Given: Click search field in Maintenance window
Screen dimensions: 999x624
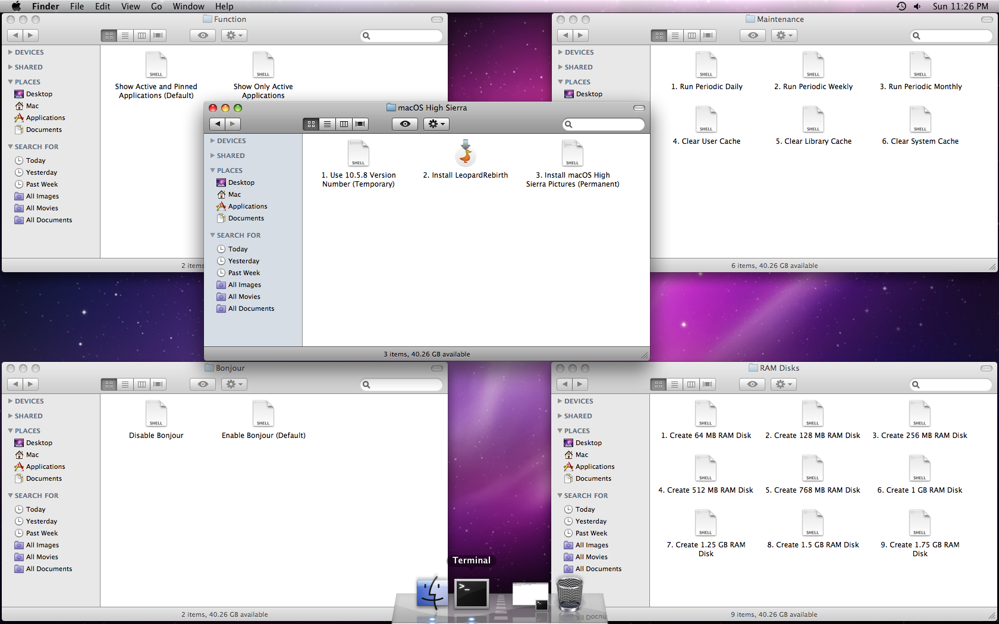Looking at the screenshot, I should (x=951, y=36).
